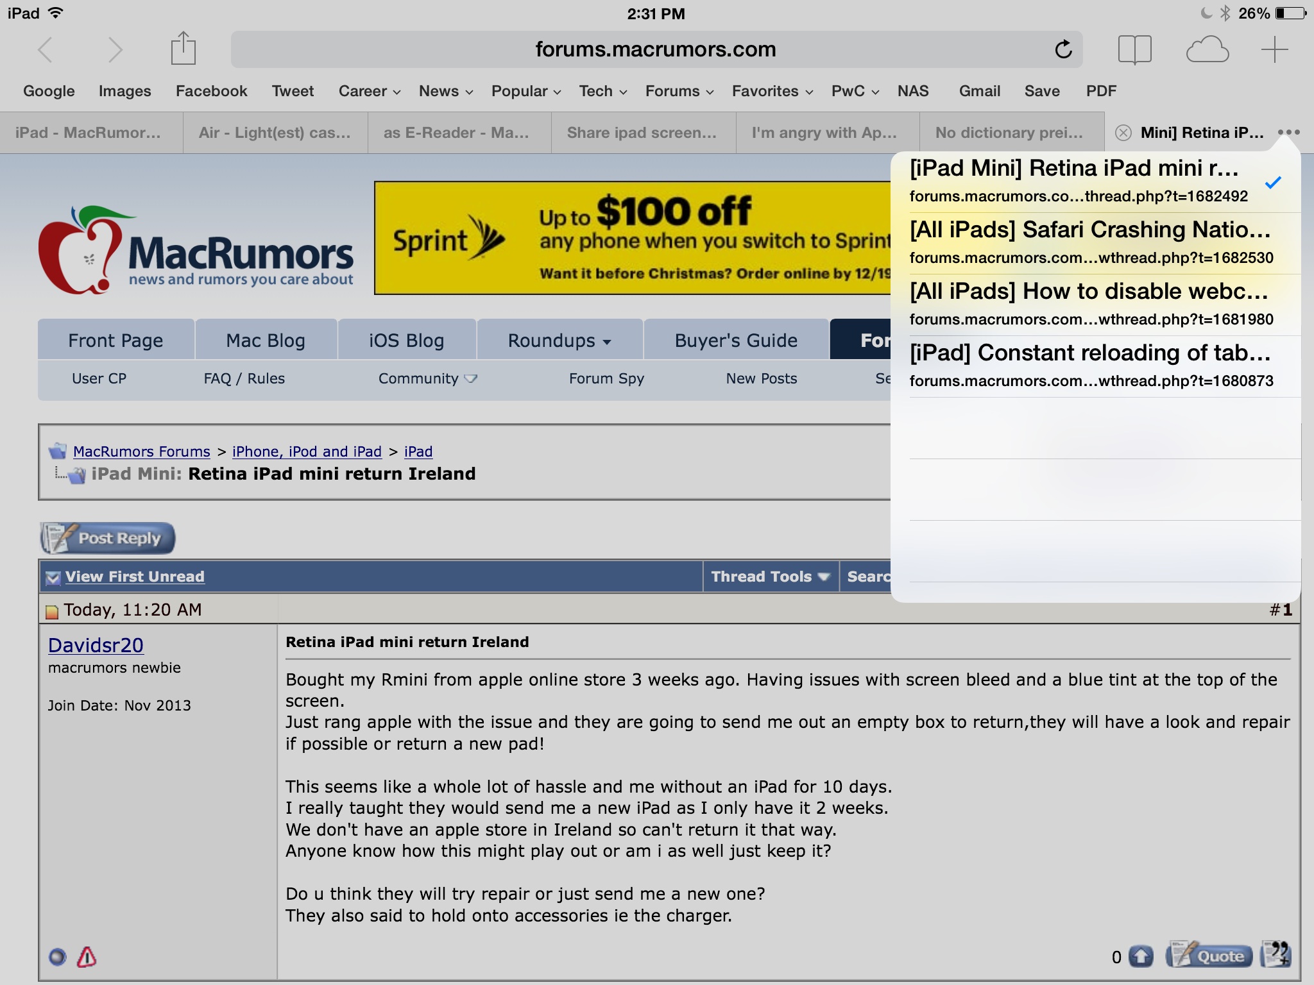Go to iOS Blog nav tab
This screenshot has height=985, width=1314.
pos(407,340)
